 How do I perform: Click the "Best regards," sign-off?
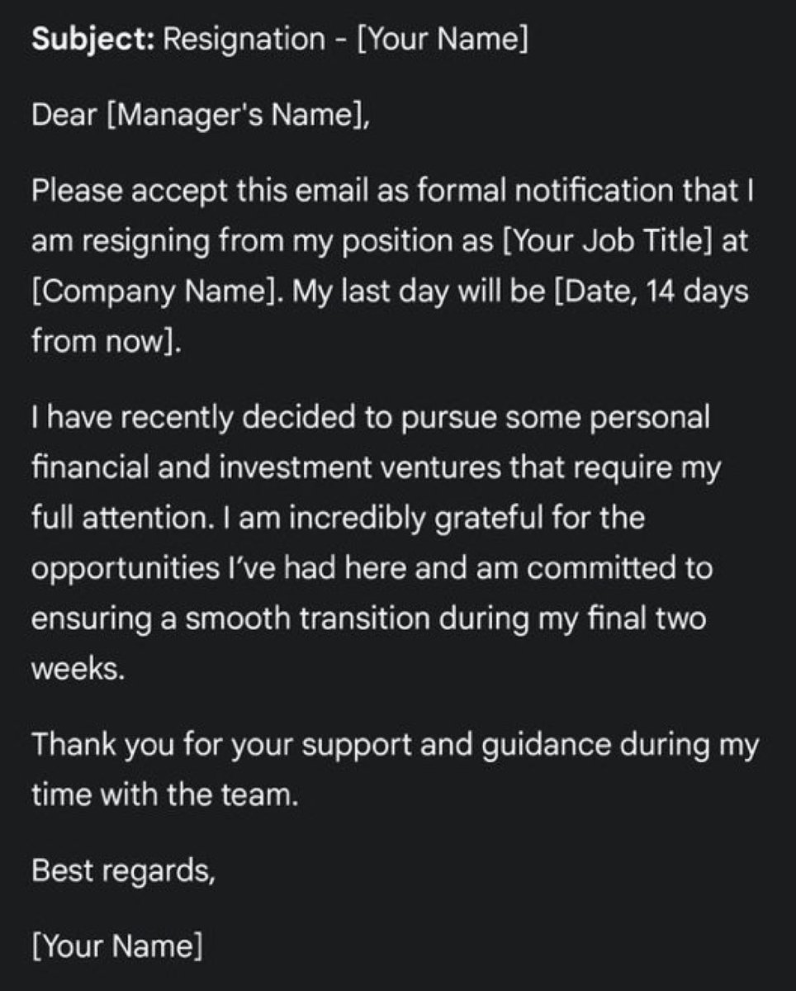click(124, 871)
